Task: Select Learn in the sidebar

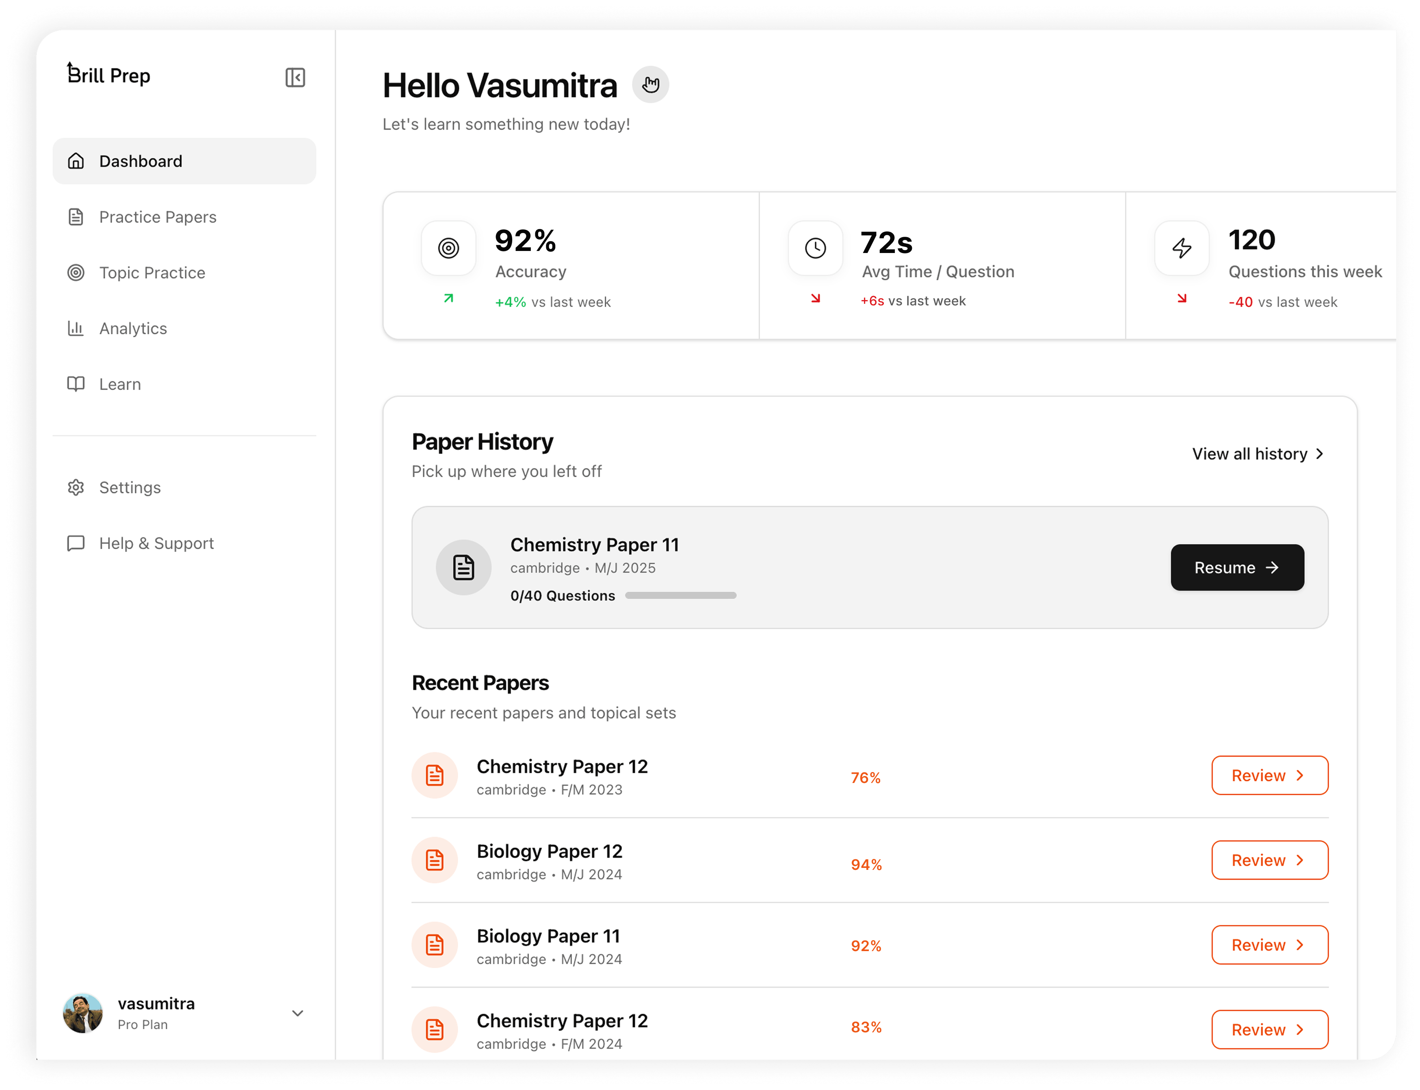Action: pos(184,384)
